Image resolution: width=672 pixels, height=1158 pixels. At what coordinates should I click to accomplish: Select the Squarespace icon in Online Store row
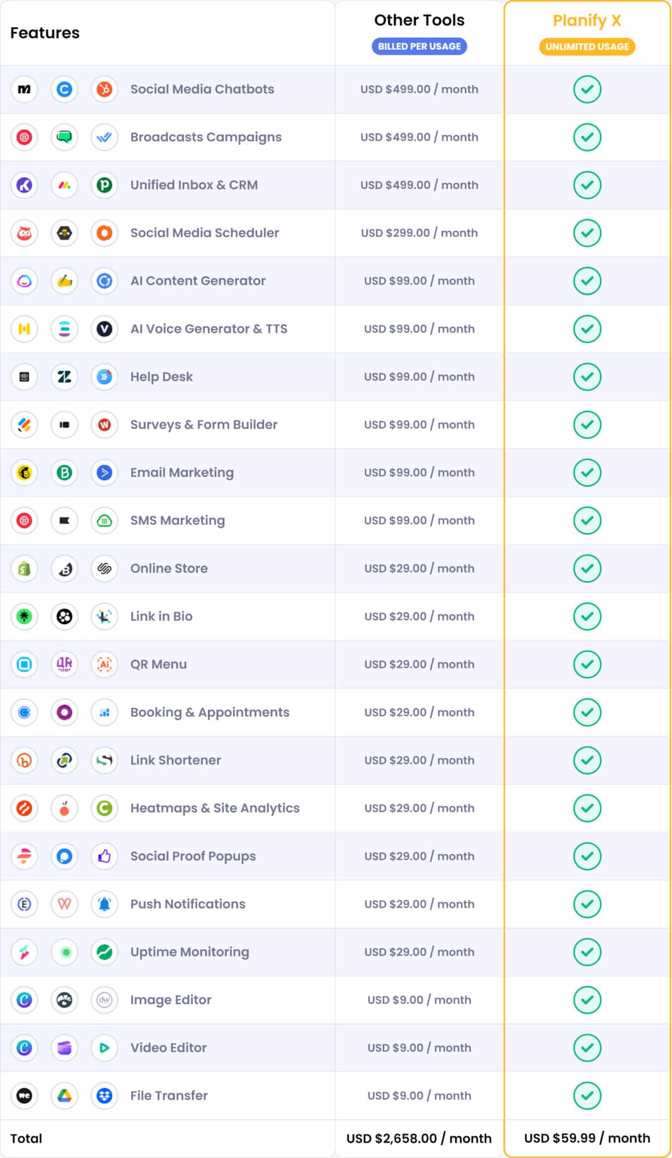pyautogui.click(x=105, y=568)
